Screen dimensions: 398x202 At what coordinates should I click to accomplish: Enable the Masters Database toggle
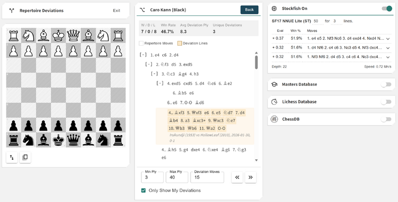386,84
